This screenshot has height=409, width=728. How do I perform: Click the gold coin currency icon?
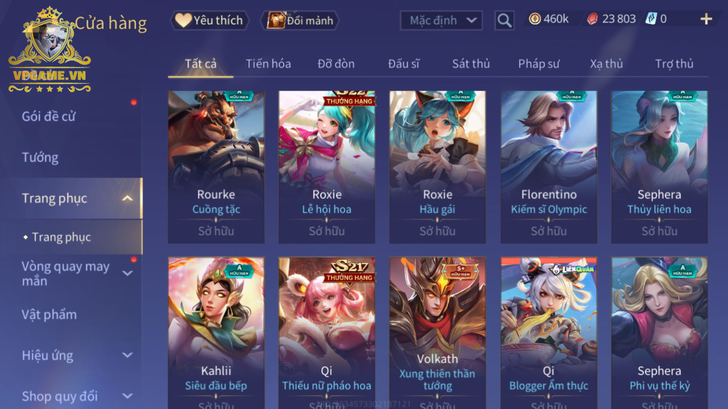click(534, 19)
